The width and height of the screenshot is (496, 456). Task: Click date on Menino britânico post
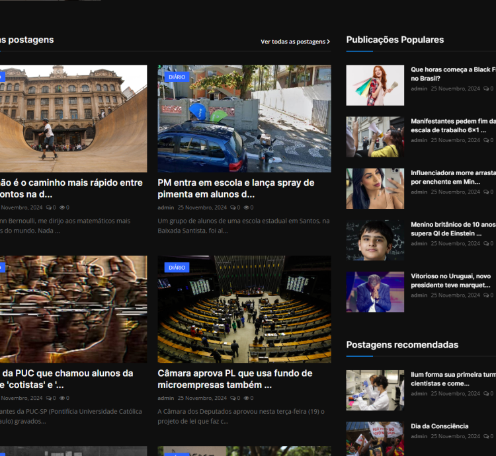(455, 244)
